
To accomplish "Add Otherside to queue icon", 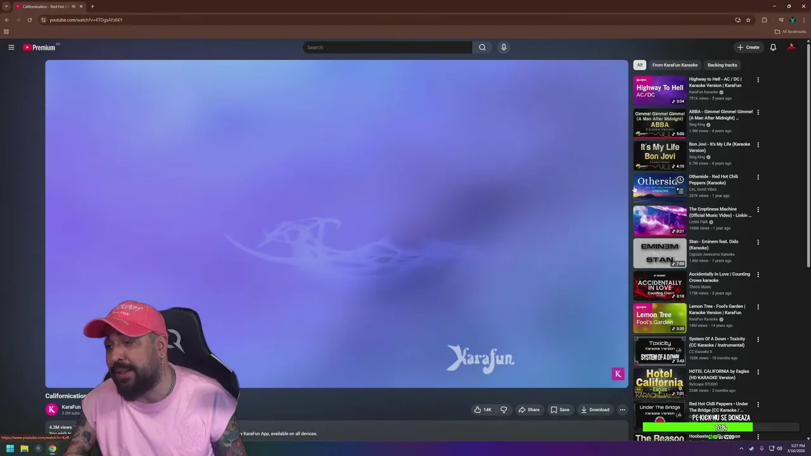I will pyautogui.click(x=680, y=191).
